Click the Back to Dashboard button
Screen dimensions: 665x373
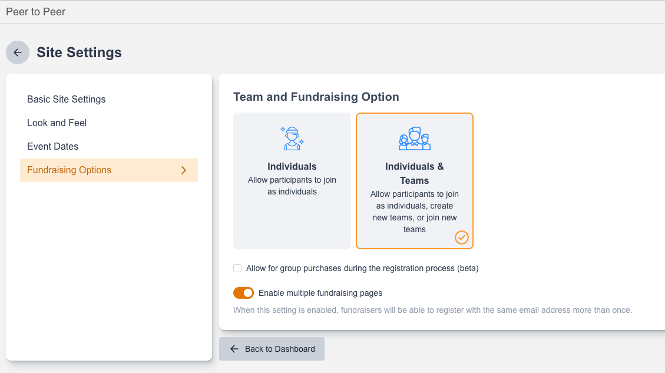272,349
